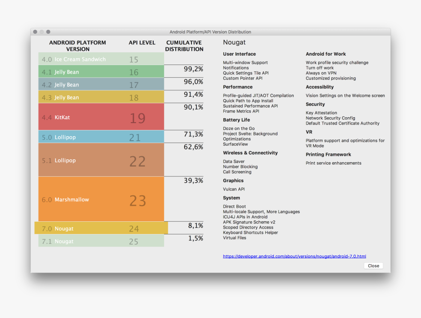
Task: Click ICU4J APIs in Android text
Action: click(x=245, y=217)
